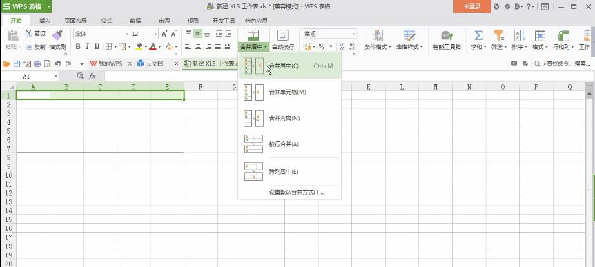Open the number format dropdown (常规)

tap(353, 34)
